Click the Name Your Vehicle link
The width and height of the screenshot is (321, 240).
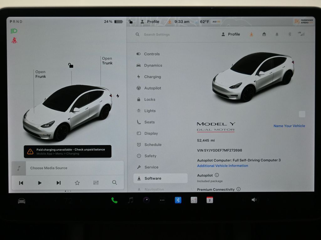pos(289,126)
